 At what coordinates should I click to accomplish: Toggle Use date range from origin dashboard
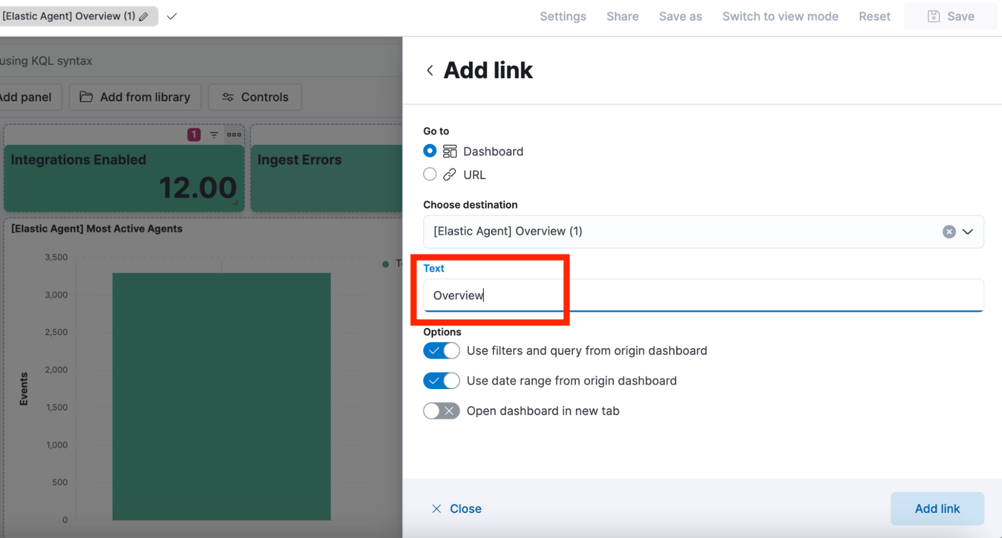[441, 381]
